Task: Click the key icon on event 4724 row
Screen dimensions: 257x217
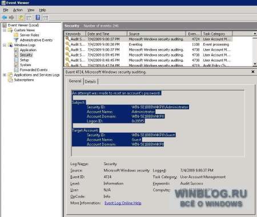Action: coord(67,39)
